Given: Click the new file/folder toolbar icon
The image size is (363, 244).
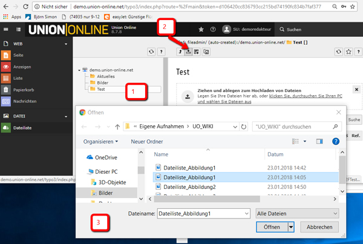Looking at the screenshot, I should [197, 51].
